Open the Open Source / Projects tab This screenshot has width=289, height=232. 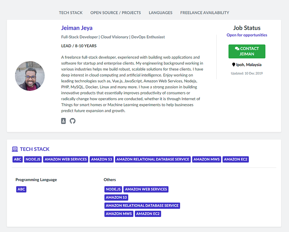pos(116,13)
